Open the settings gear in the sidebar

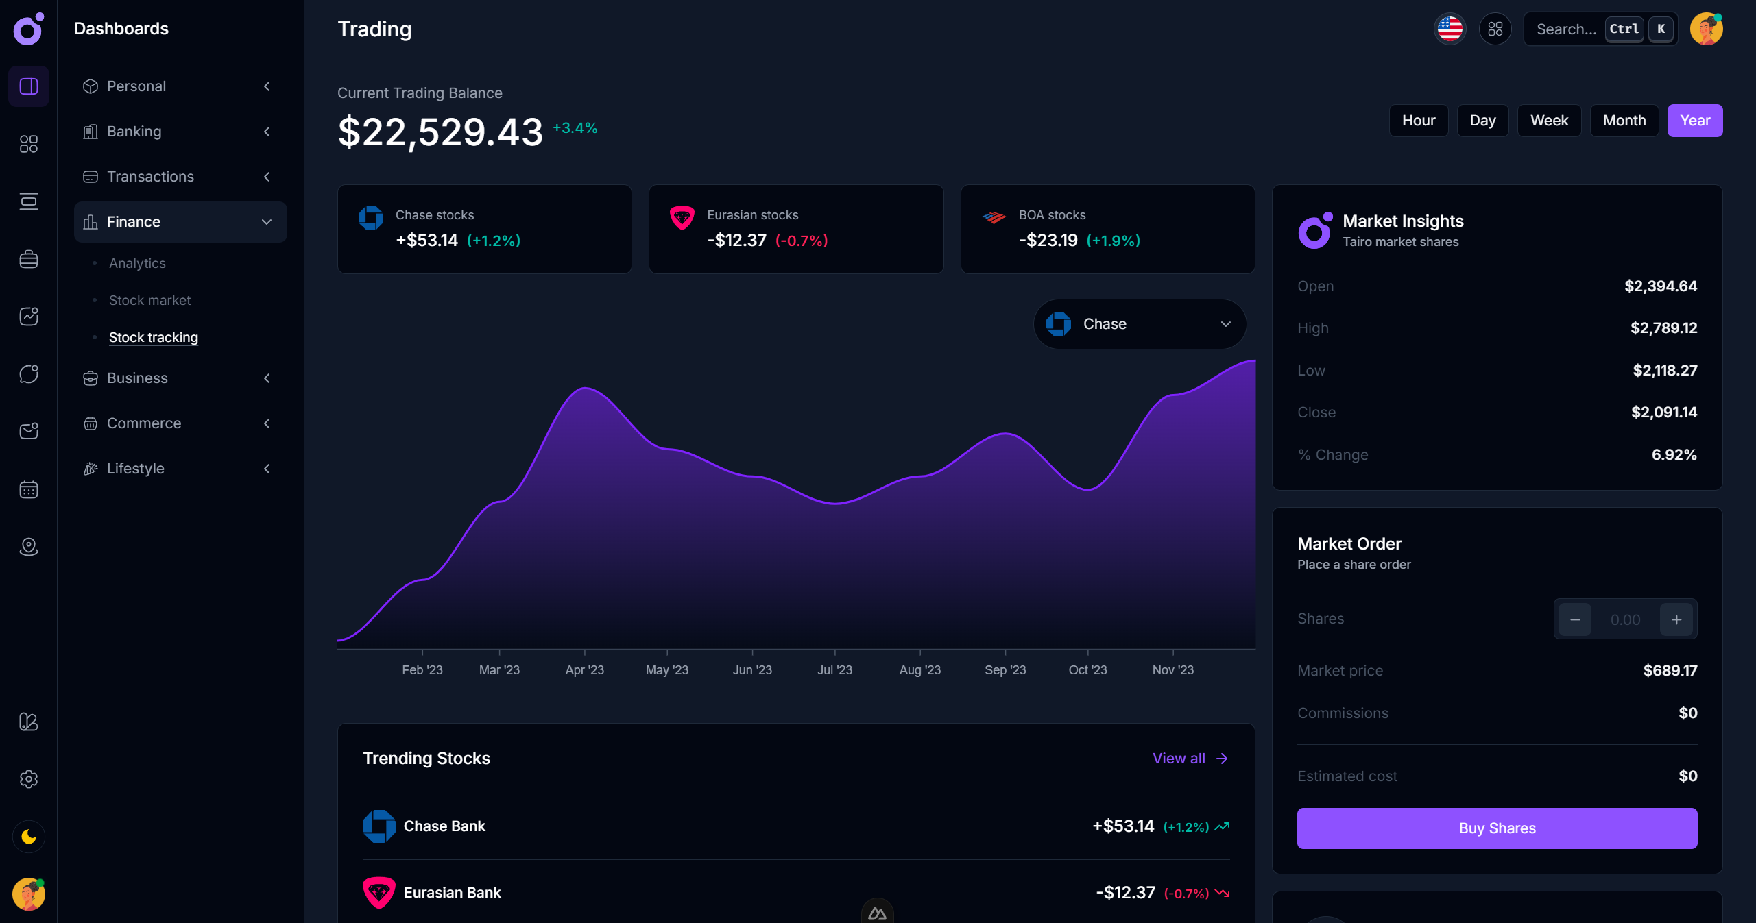(28, 779)
